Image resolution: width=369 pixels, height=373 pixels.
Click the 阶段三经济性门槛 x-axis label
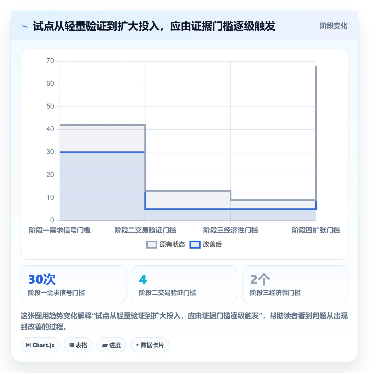click(x=231, y=230)
